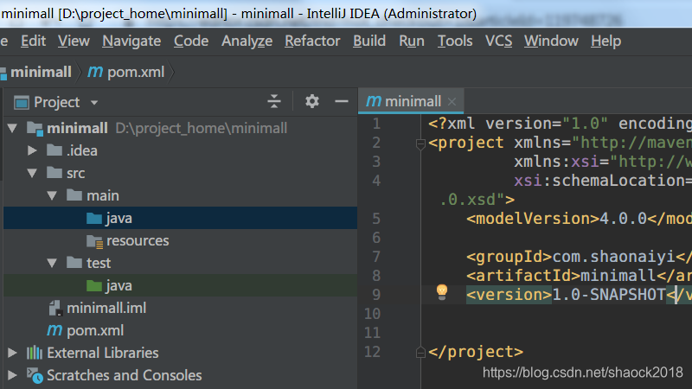Screen dimensions: 692x389
Task: Expand Scratches and Consoles node
Action: click(x=12, y=375)
